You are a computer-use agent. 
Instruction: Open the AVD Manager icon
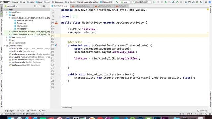click(197, 2)
